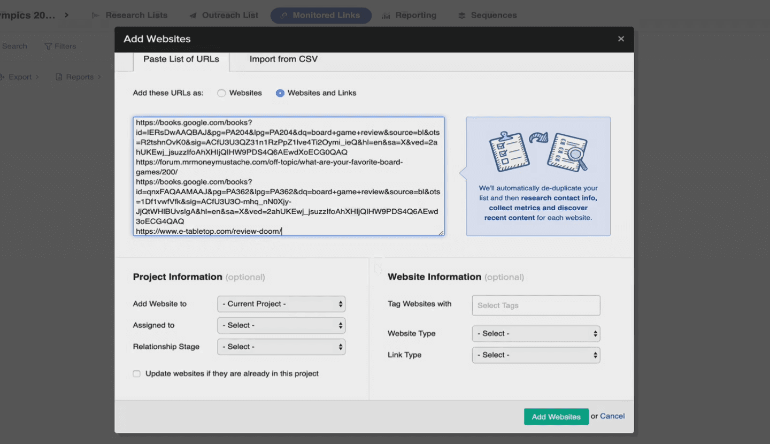Open the Add Website to dropdown
The height and width of the screenshot is (444, 770).
click(281, 304)
